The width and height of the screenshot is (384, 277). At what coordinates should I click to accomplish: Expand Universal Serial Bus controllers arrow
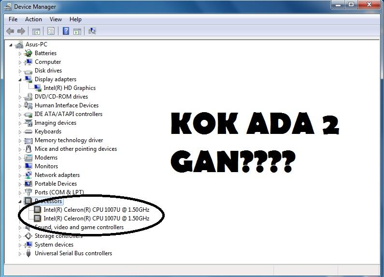20,254
